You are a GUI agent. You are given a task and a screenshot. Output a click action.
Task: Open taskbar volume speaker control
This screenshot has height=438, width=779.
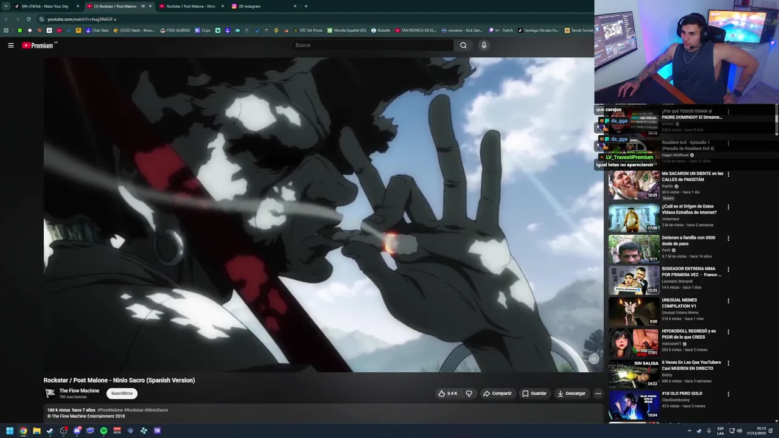[x=739, y=431]
